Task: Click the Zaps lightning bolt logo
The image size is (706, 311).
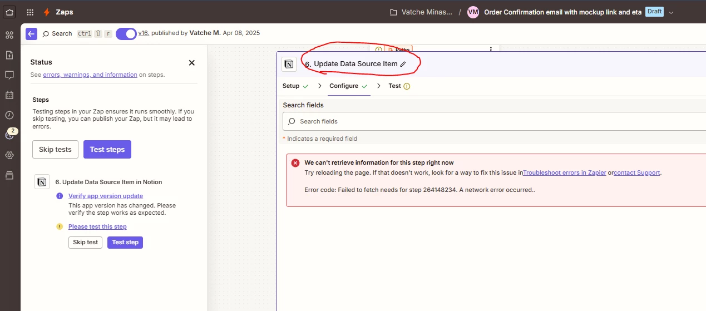Action: 47,12
